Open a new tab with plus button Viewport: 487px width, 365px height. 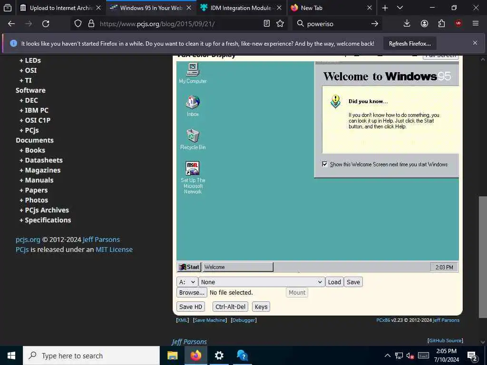click(x=385, y=8)
